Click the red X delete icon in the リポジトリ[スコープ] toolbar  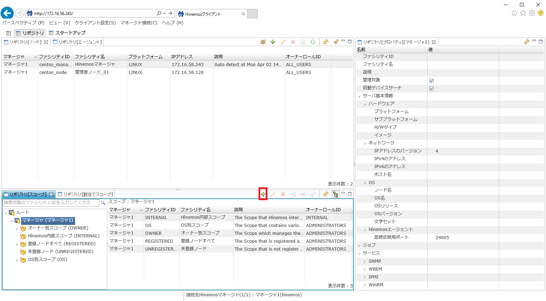pyautogui.click(x=283, y=194)
